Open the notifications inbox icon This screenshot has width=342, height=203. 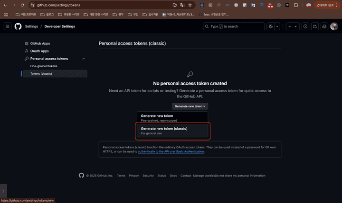point(324,26)
